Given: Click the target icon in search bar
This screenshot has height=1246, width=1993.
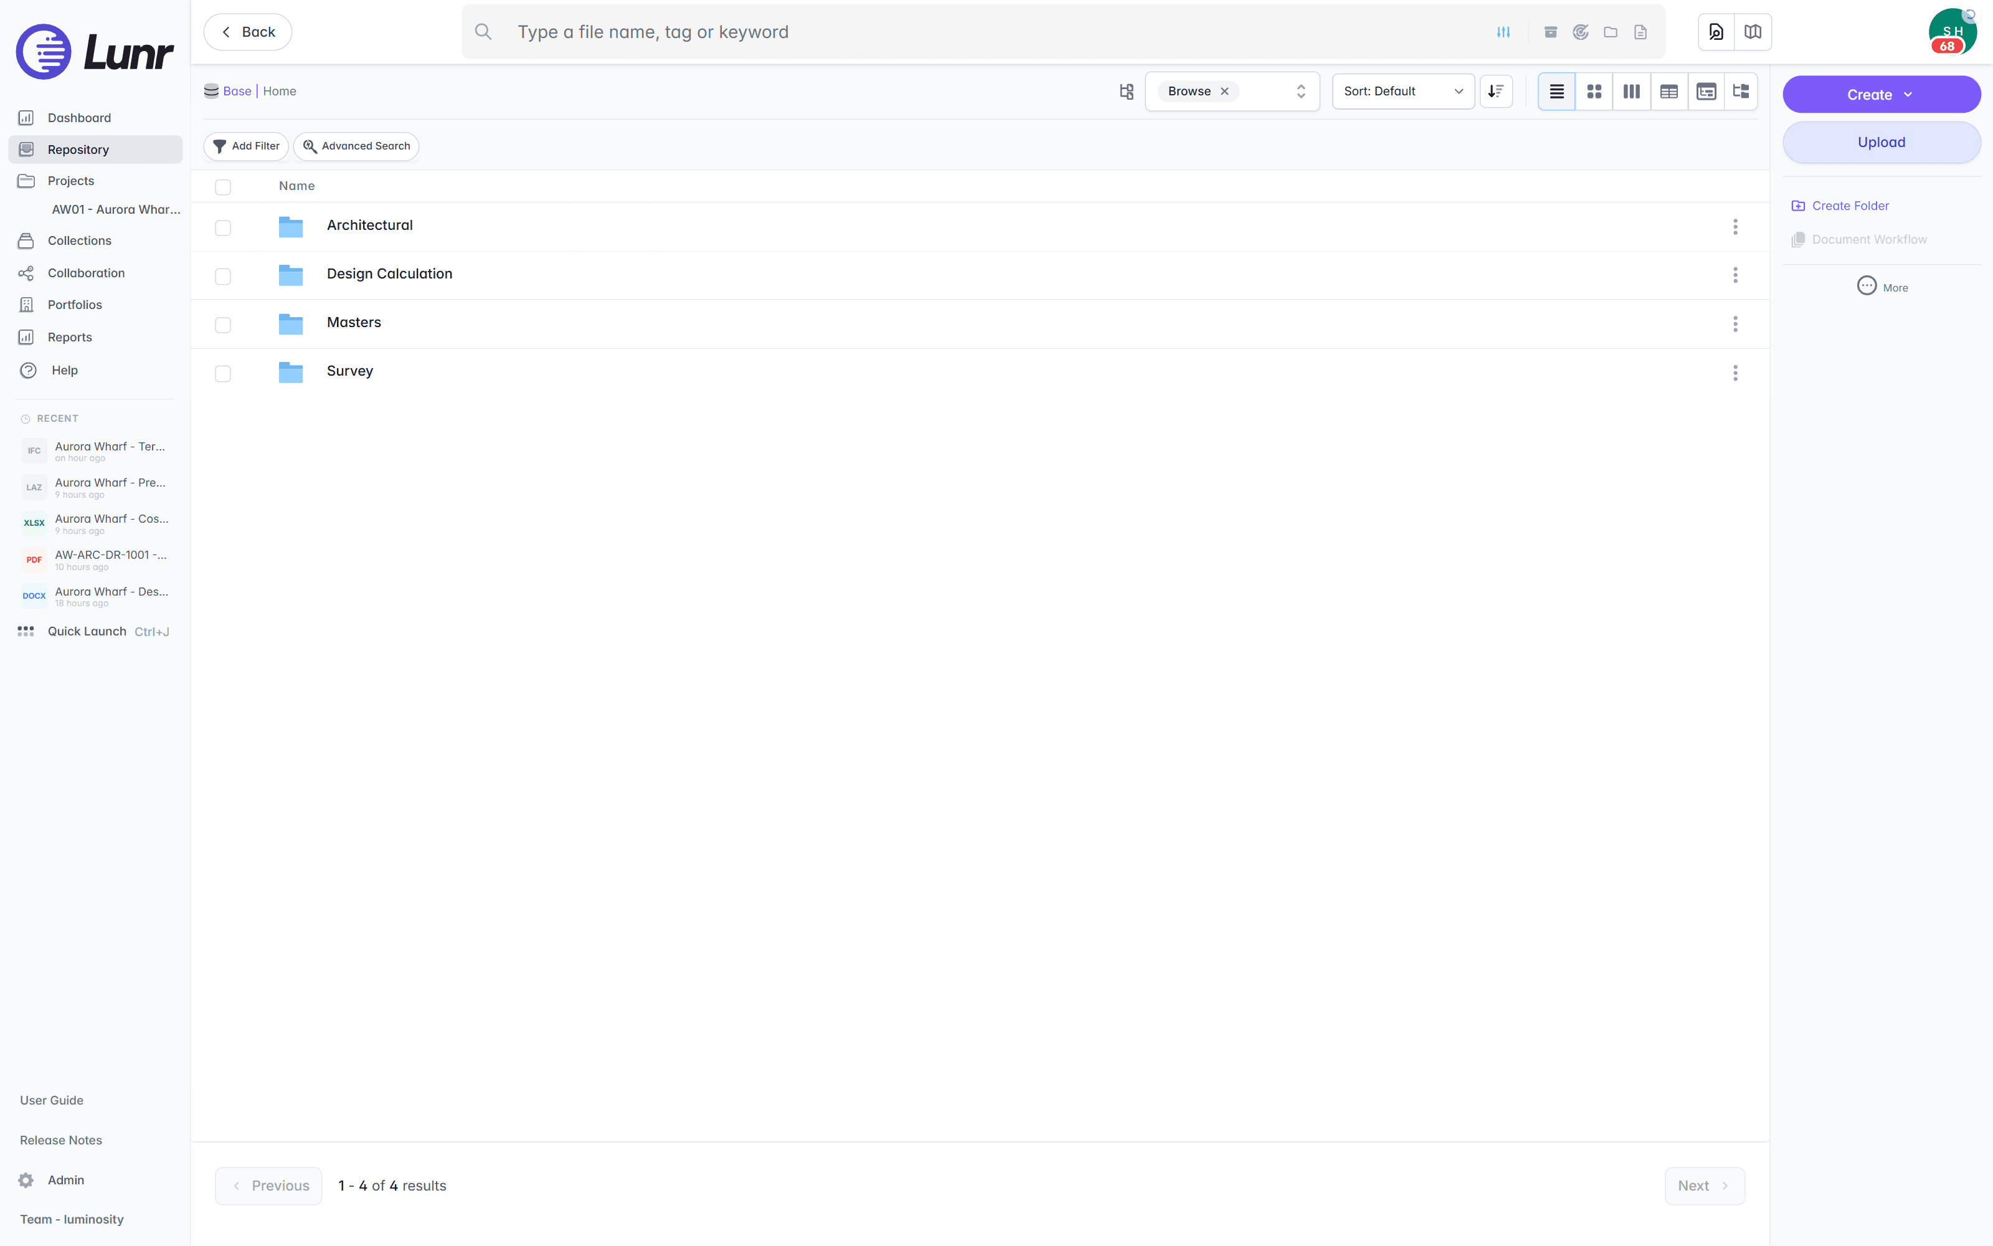Looking at the screenshot, I should click(1581, 32).
